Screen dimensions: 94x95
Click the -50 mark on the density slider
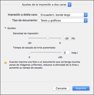[29, 43]
